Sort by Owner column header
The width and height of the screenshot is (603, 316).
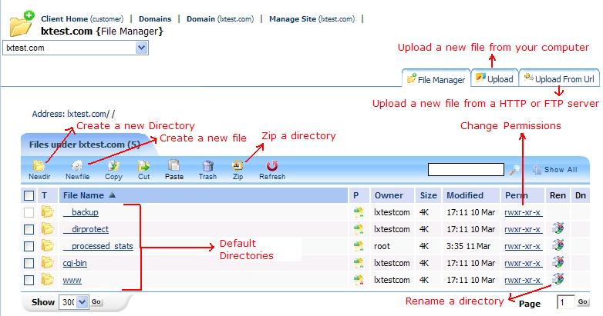pos(389,195)
